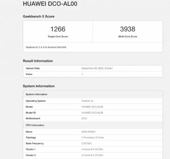Click the Motherboard value DCO
This screenshot has width=170, height=159.
(x=84, y=119)
